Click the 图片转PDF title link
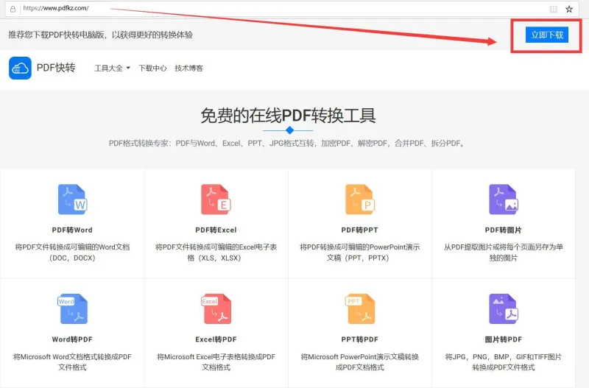Screen dimensions: 589x388 504,339
